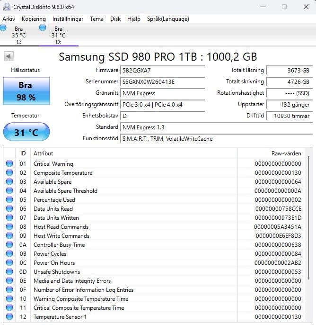
Task: Open the Språk(Language) menu
Action: click(168, 19)
